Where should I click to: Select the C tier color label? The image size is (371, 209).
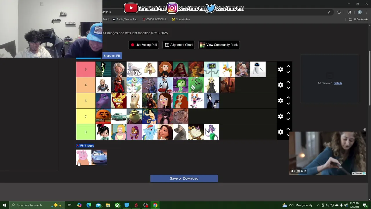coord(86,116)
